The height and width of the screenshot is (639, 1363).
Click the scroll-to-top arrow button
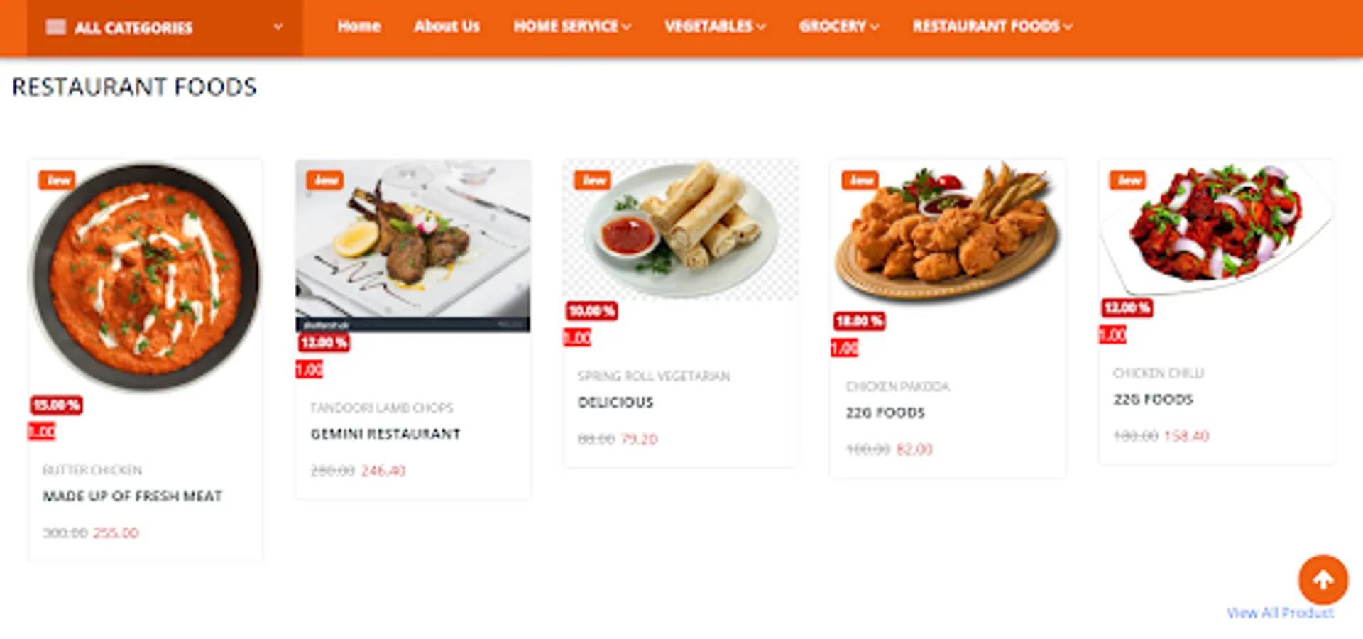pyautogui.click(x=1323, y=579)
